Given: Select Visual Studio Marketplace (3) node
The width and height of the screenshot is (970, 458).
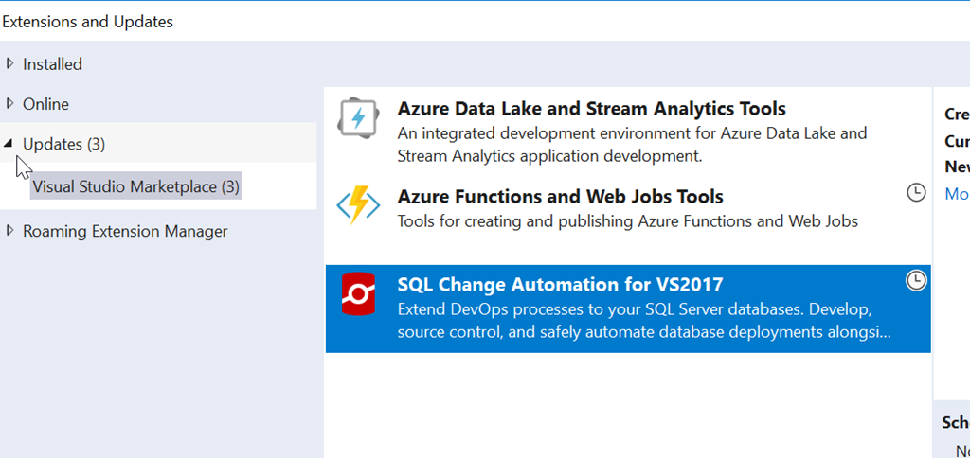Looking at the screenshot, I should tap(135, 187).
